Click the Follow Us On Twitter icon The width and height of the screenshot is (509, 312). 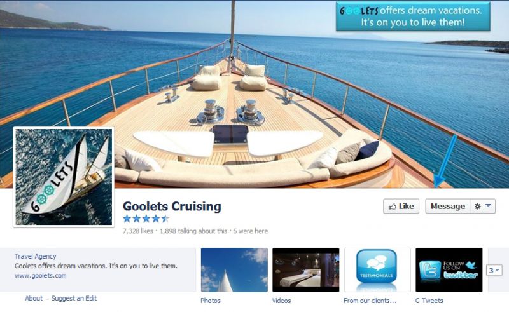tap(449, 270)
